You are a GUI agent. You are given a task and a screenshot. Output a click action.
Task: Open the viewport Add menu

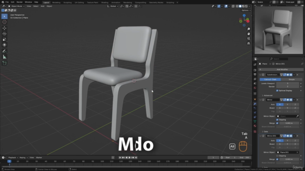pos(42,6)
